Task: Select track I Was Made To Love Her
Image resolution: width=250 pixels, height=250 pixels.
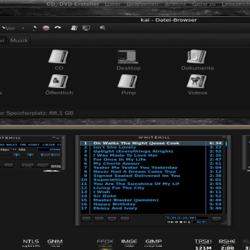Action: coord(151,156)
